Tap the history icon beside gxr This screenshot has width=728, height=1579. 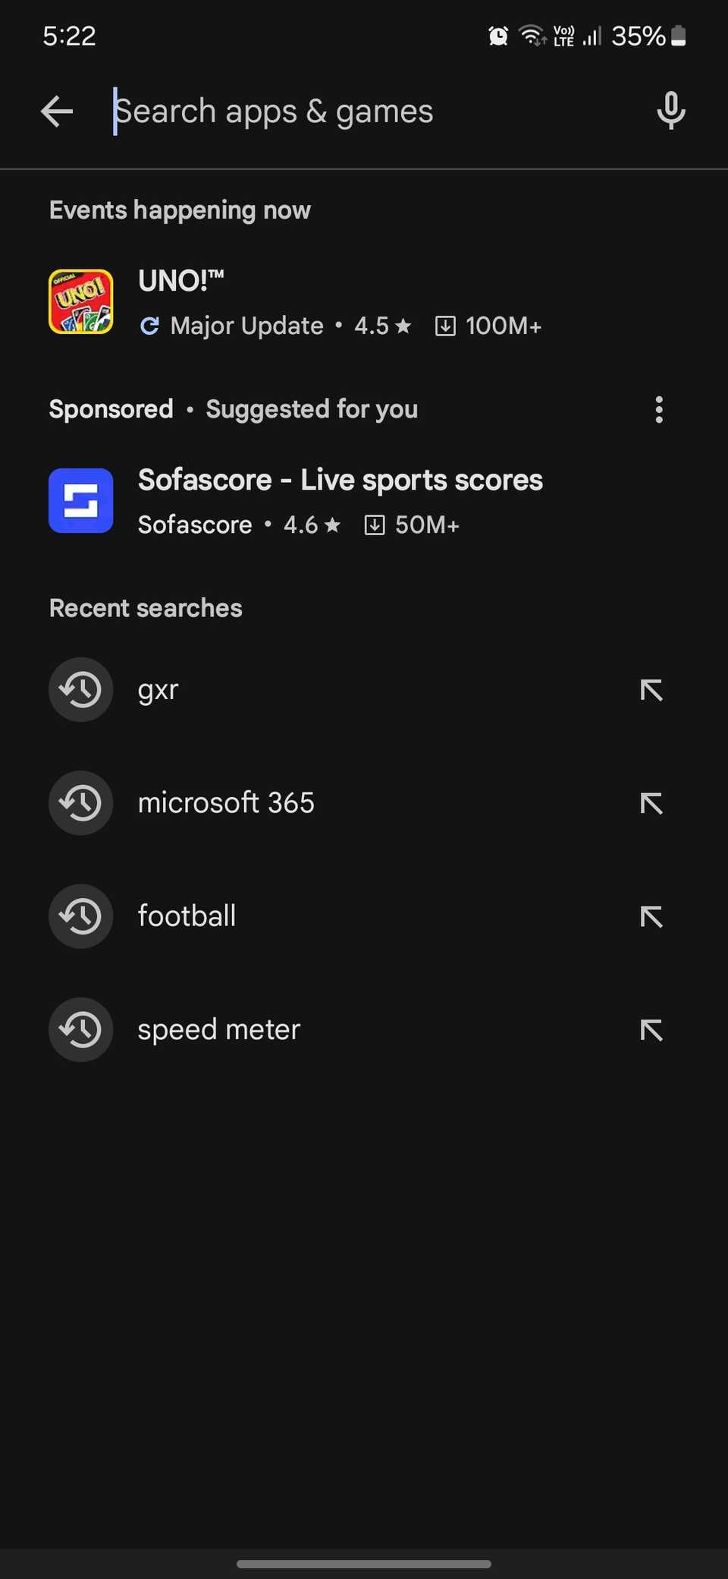coord(81,689)
